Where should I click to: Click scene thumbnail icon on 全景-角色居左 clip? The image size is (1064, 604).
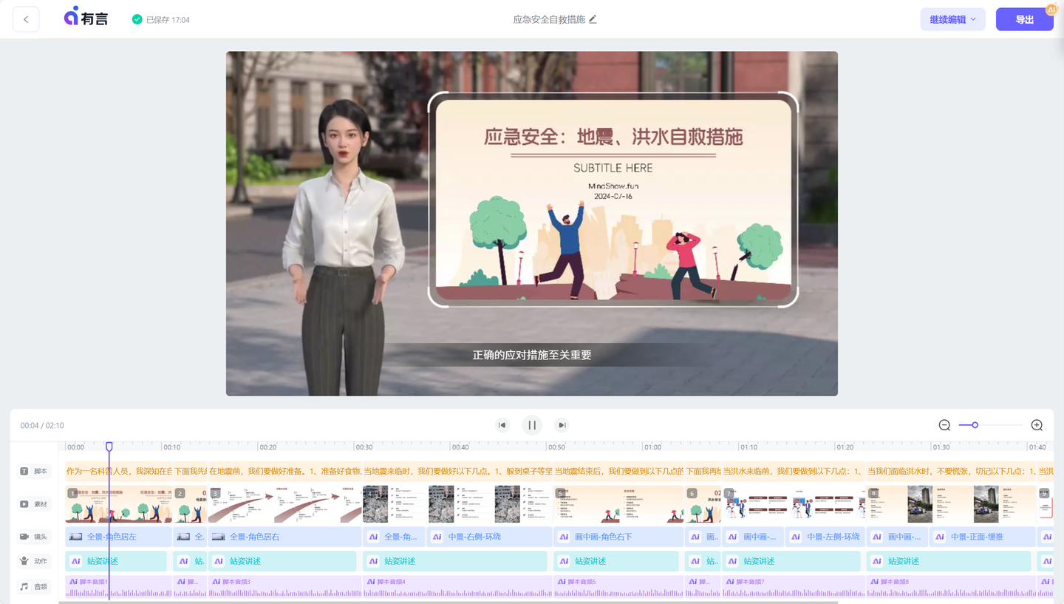pyautogui.click(x=75, y=537)
